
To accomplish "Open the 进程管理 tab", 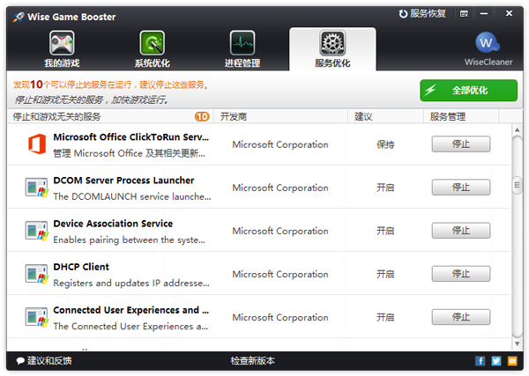I will pyautogui.click(x=242, y=49).
